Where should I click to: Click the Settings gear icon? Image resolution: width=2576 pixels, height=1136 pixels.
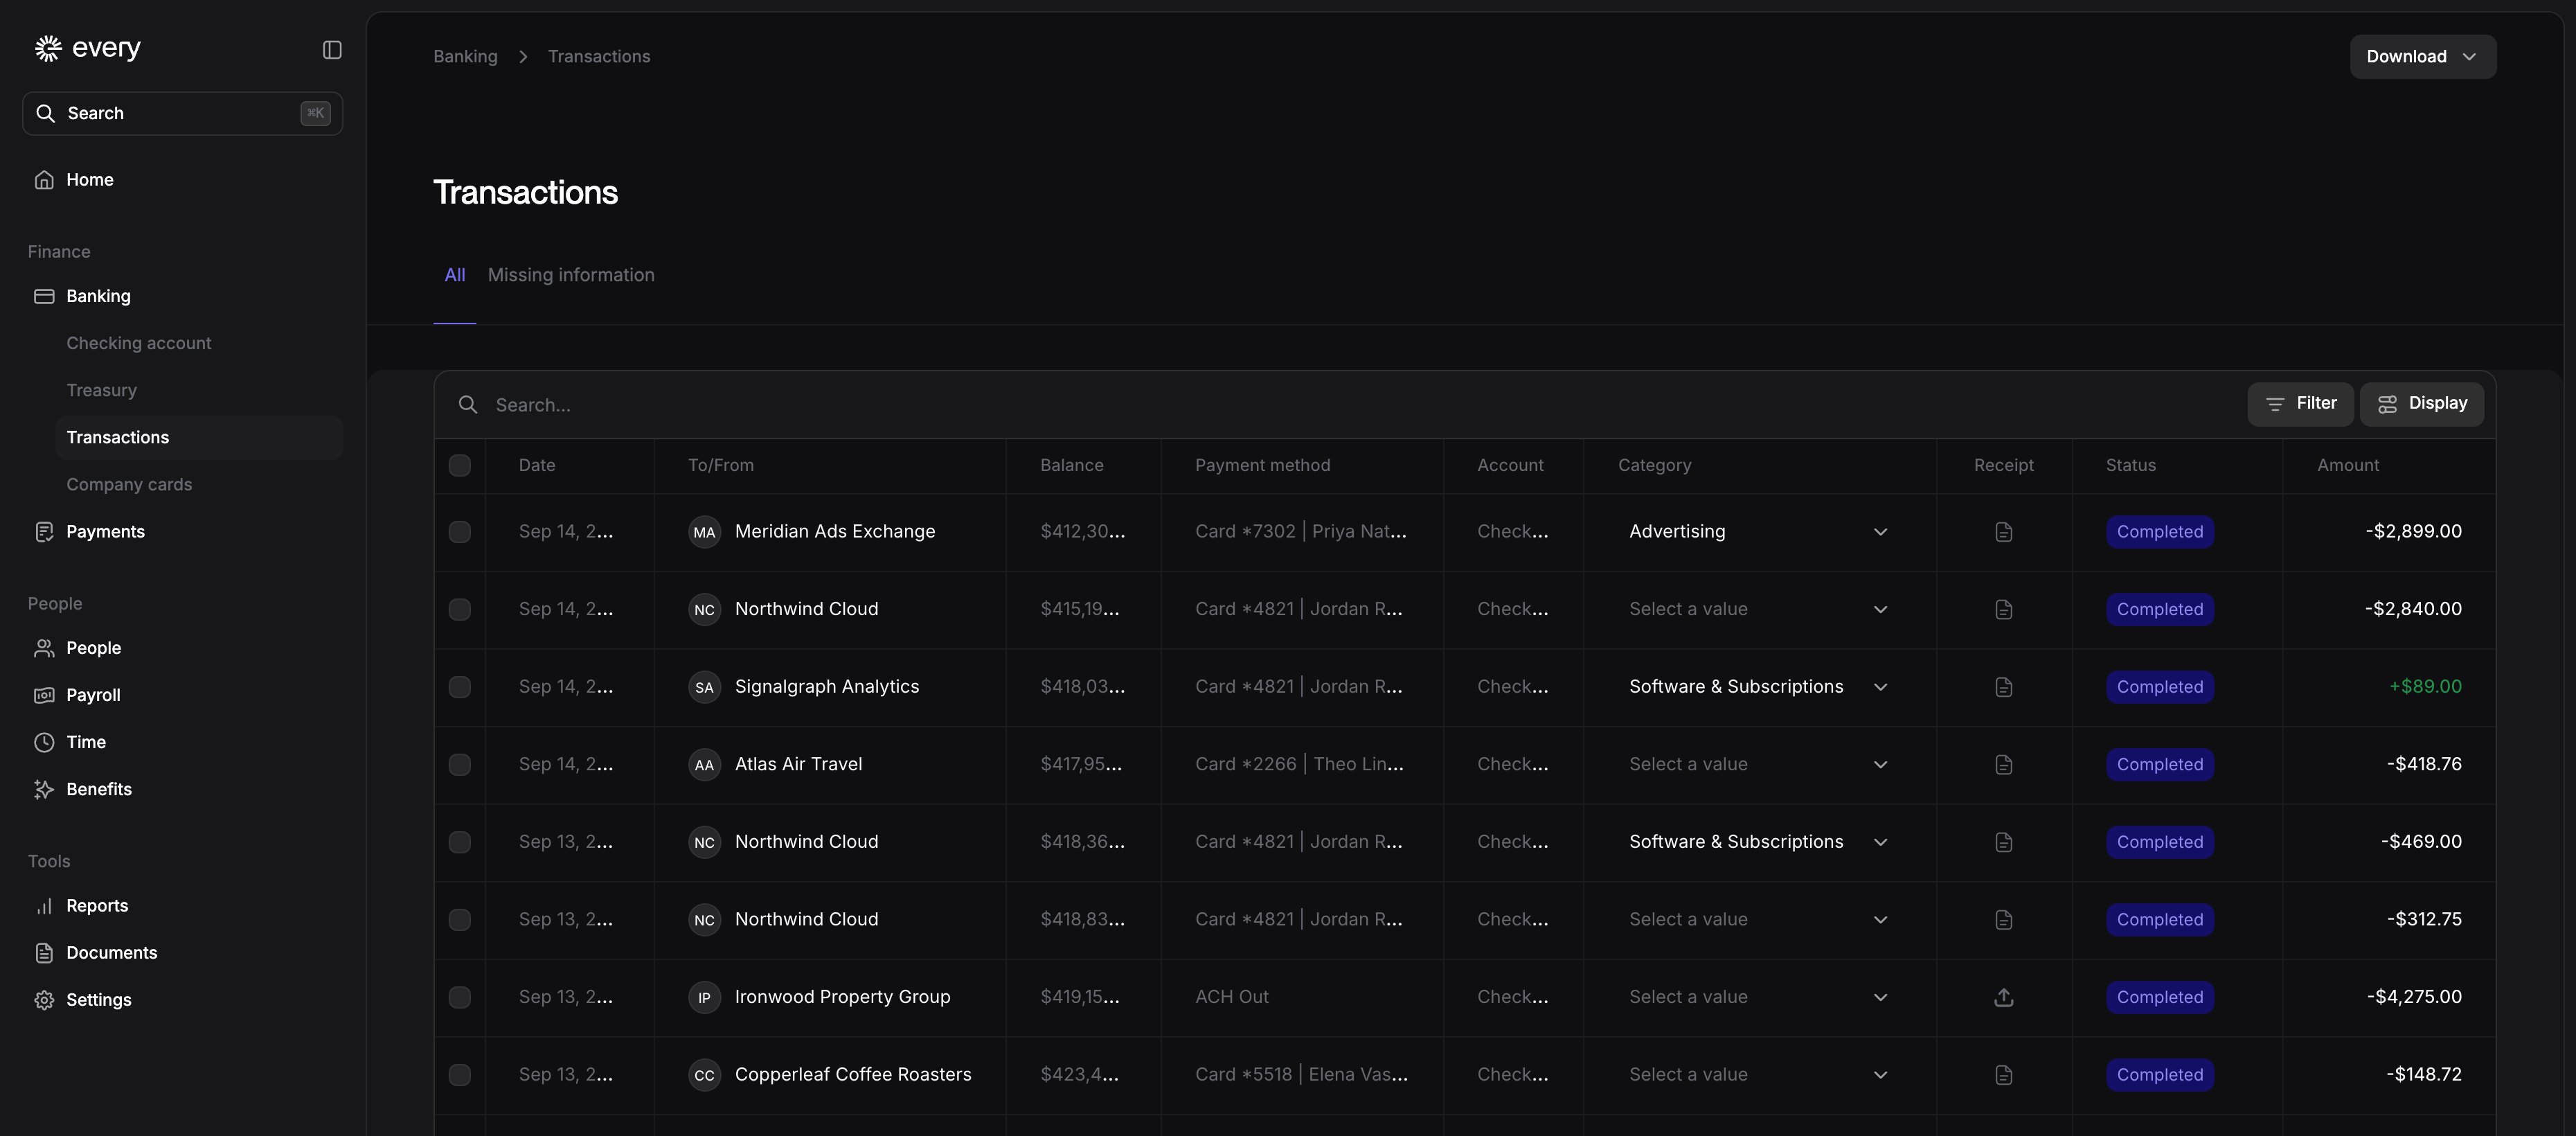coord(44,1000)
